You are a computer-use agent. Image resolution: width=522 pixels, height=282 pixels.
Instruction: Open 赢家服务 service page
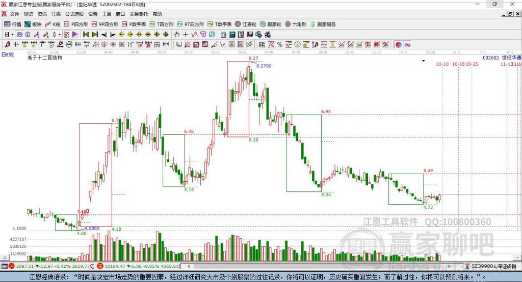tap(323, 24)
